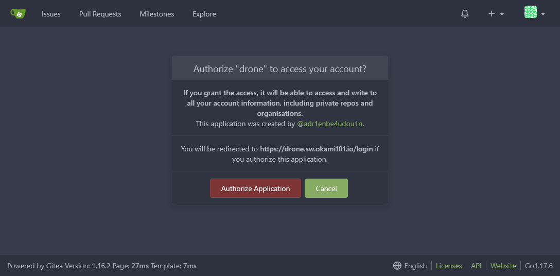This screenshot has height=276, width=560.
Task: Open the API footer link
Action: click(476, 266)
